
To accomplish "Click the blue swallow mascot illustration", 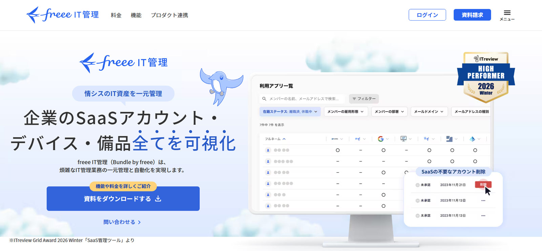I will coord(221,86).
